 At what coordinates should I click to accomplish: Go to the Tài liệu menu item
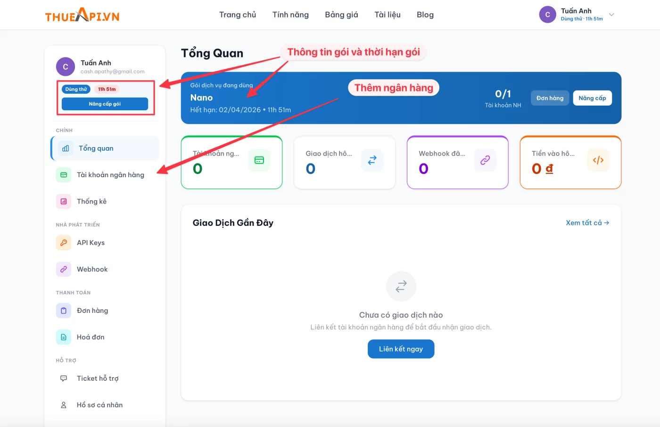tap(388, 15)
